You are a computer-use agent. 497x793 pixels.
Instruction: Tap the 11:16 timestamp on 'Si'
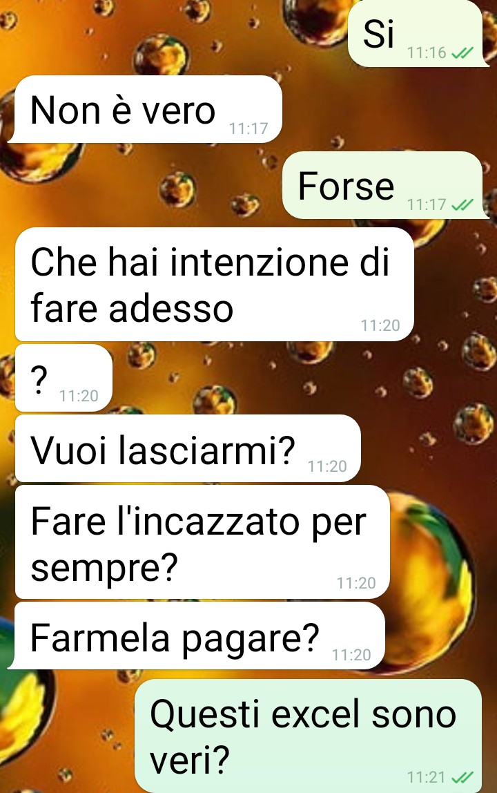click(427, 52)
